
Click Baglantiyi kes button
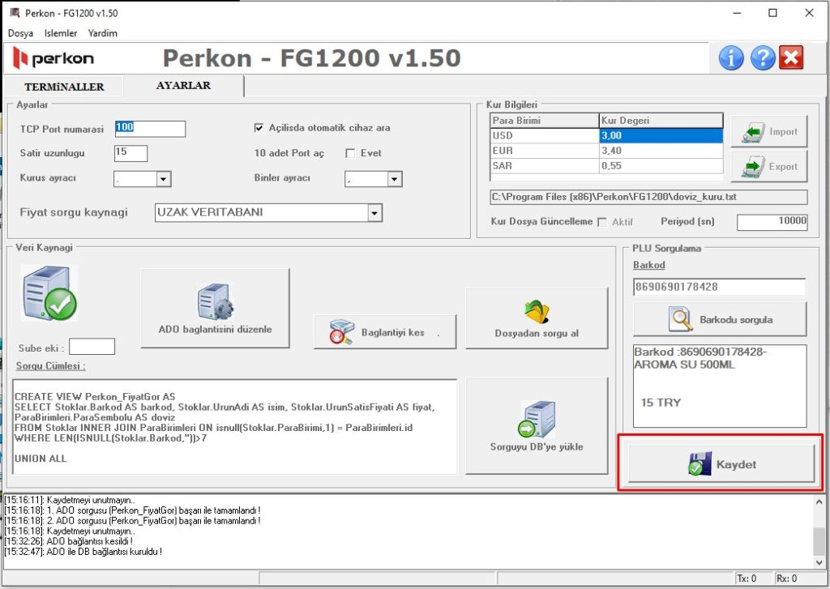point(385,332)
